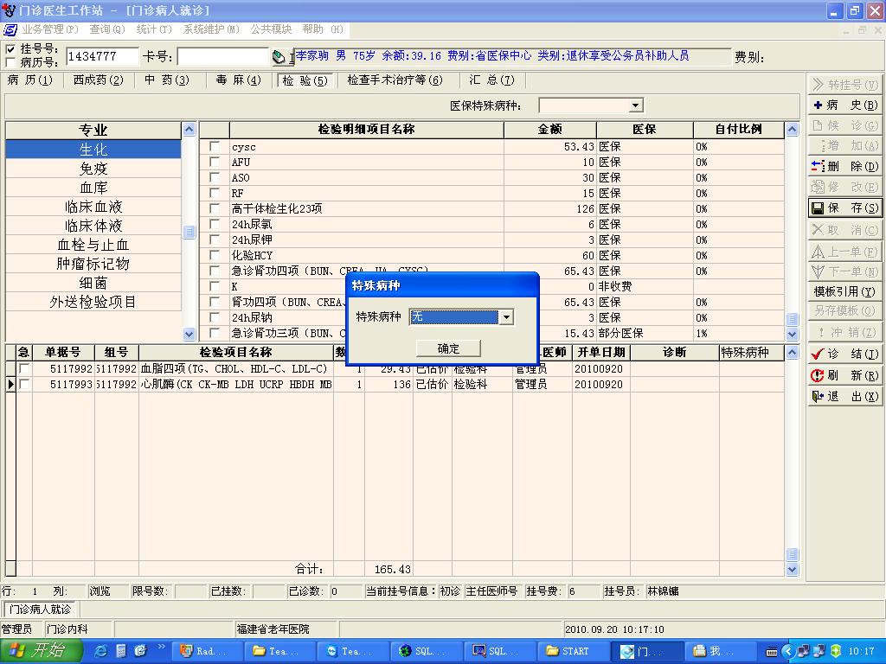Click down arrow of test items scrollbar
This screenshot has height=664, width=886.
(793, 334)
